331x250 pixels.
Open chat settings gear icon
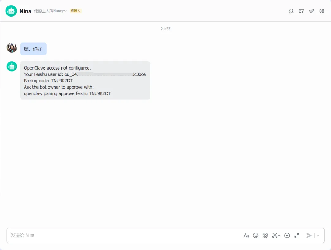(322, 11)
